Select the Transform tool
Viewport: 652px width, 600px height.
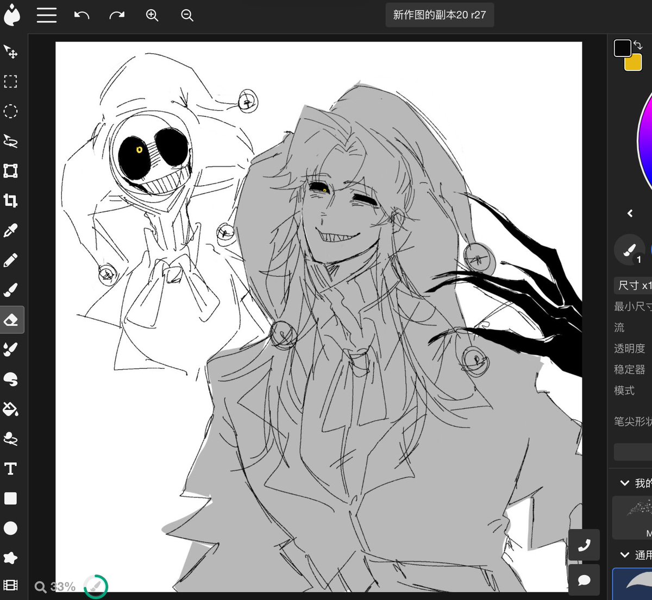coord(11,171)
